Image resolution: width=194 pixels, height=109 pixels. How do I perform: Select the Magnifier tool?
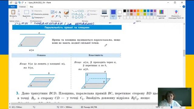click(x=60, y=16)
